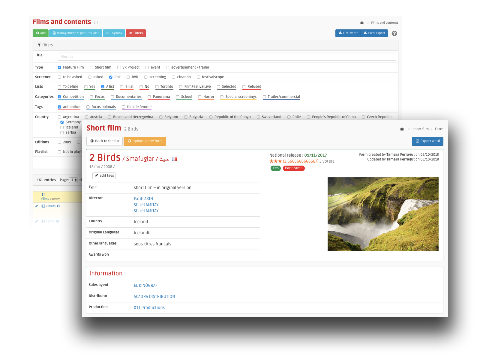480x360 pixels.
Task: Click the Film title input field
Action: pos(227,57)
